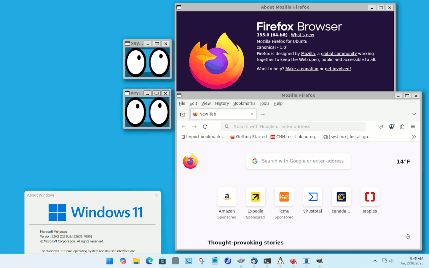Open the View menu in Firefox

[206, 104]
